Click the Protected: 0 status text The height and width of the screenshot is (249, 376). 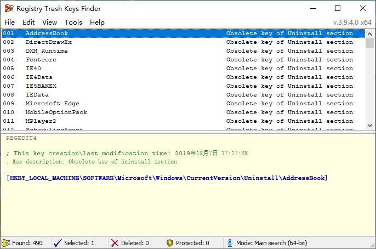[x=192, y=243]
